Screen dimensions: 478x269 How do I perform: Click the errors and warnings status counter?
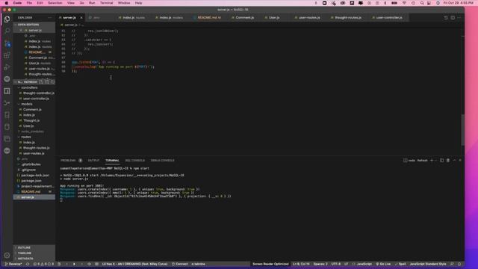click(x=43, y=264)
